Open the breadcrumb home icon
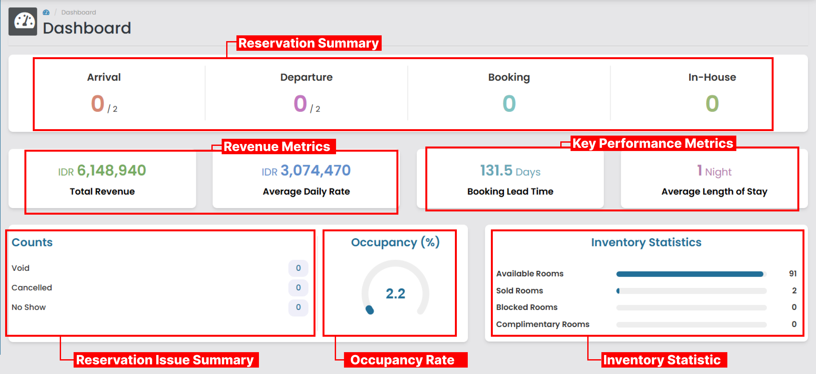This screenshot has height=374, width=816. tap(47, 12)
